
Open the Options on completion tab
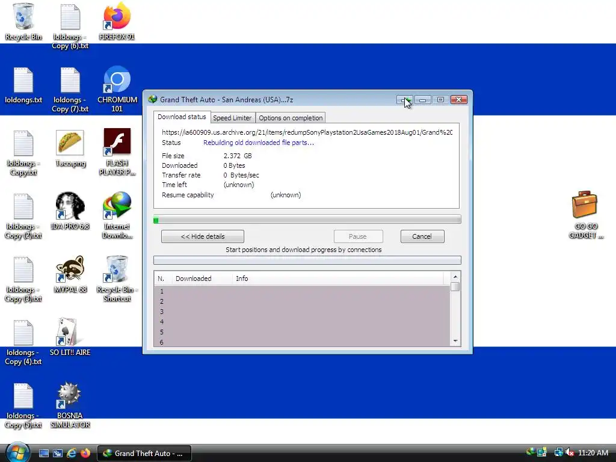(291, 118)
